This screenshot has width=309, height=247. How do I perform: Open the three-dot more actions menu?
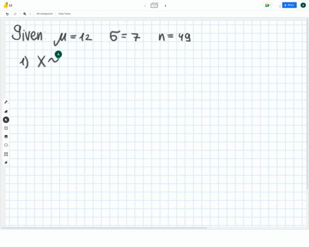click(x=280, y=6)
